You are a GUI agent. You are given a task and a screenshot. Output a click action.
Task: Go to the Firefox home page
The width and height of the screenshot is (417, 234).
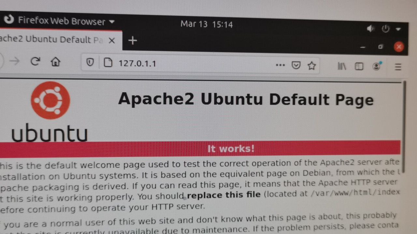coord(56,61)
